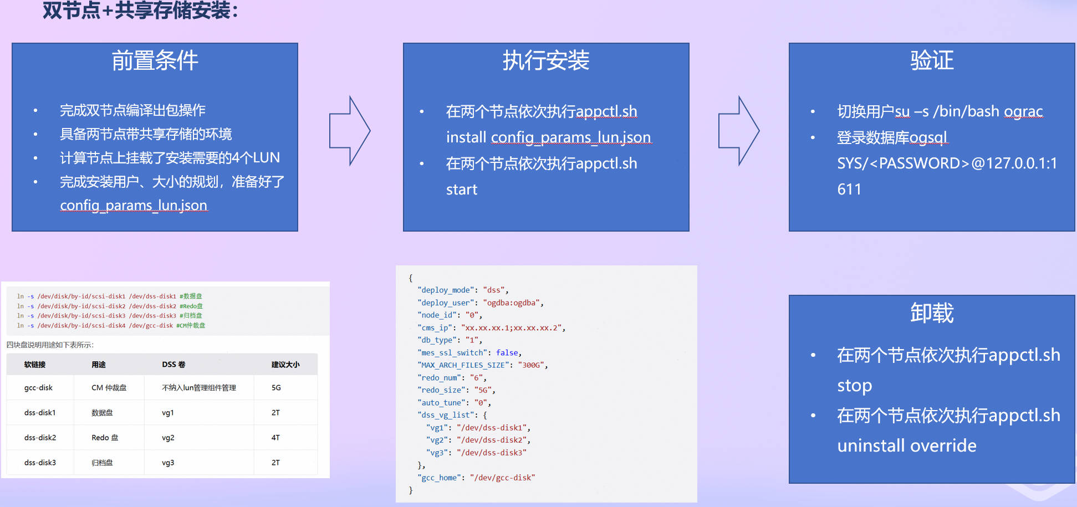Click the vg3 cell of dss-disk3
This screenshot has width=1077, height=507.
(167, 462)
